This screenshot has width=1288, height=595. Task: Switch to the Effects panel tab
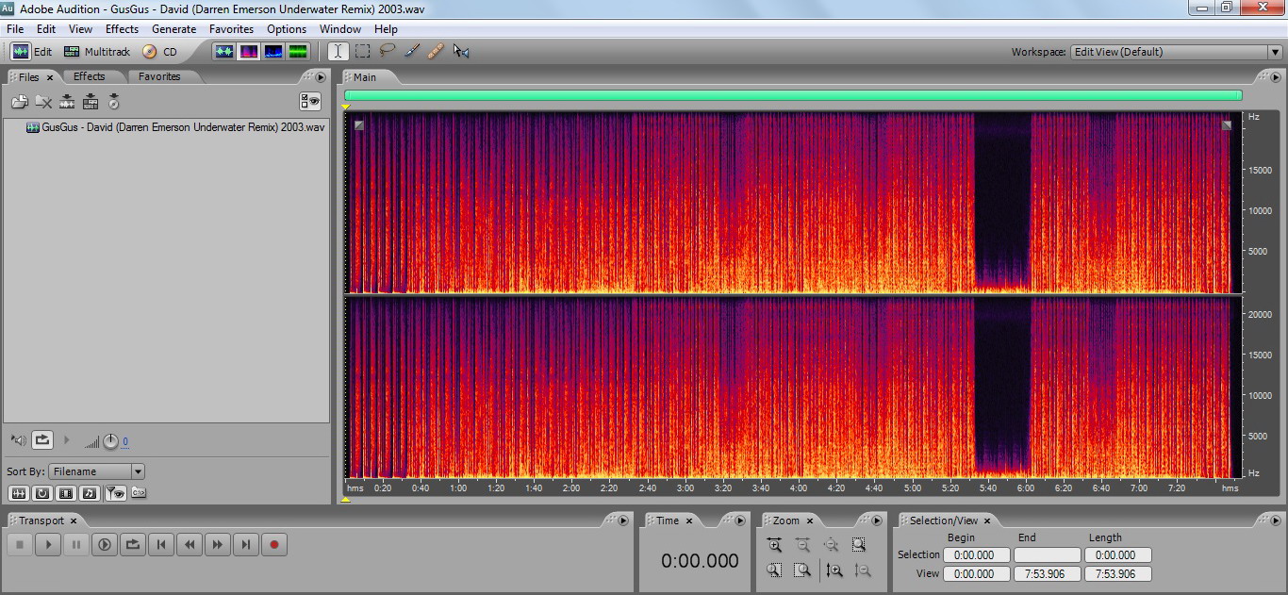pyautogui.click(x=90, y=76)
